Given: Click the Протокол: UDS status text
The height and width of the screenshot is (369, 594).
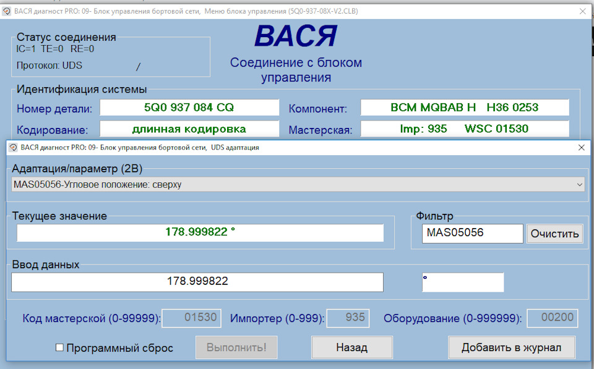Looking at the screenshot, I should [49, 66].
